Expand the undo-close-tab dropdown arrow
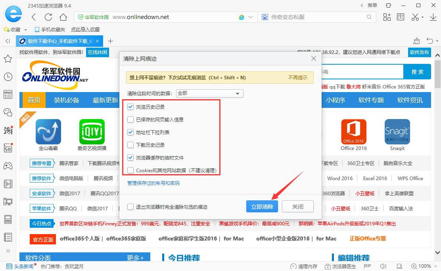 [x=437, y=41]
